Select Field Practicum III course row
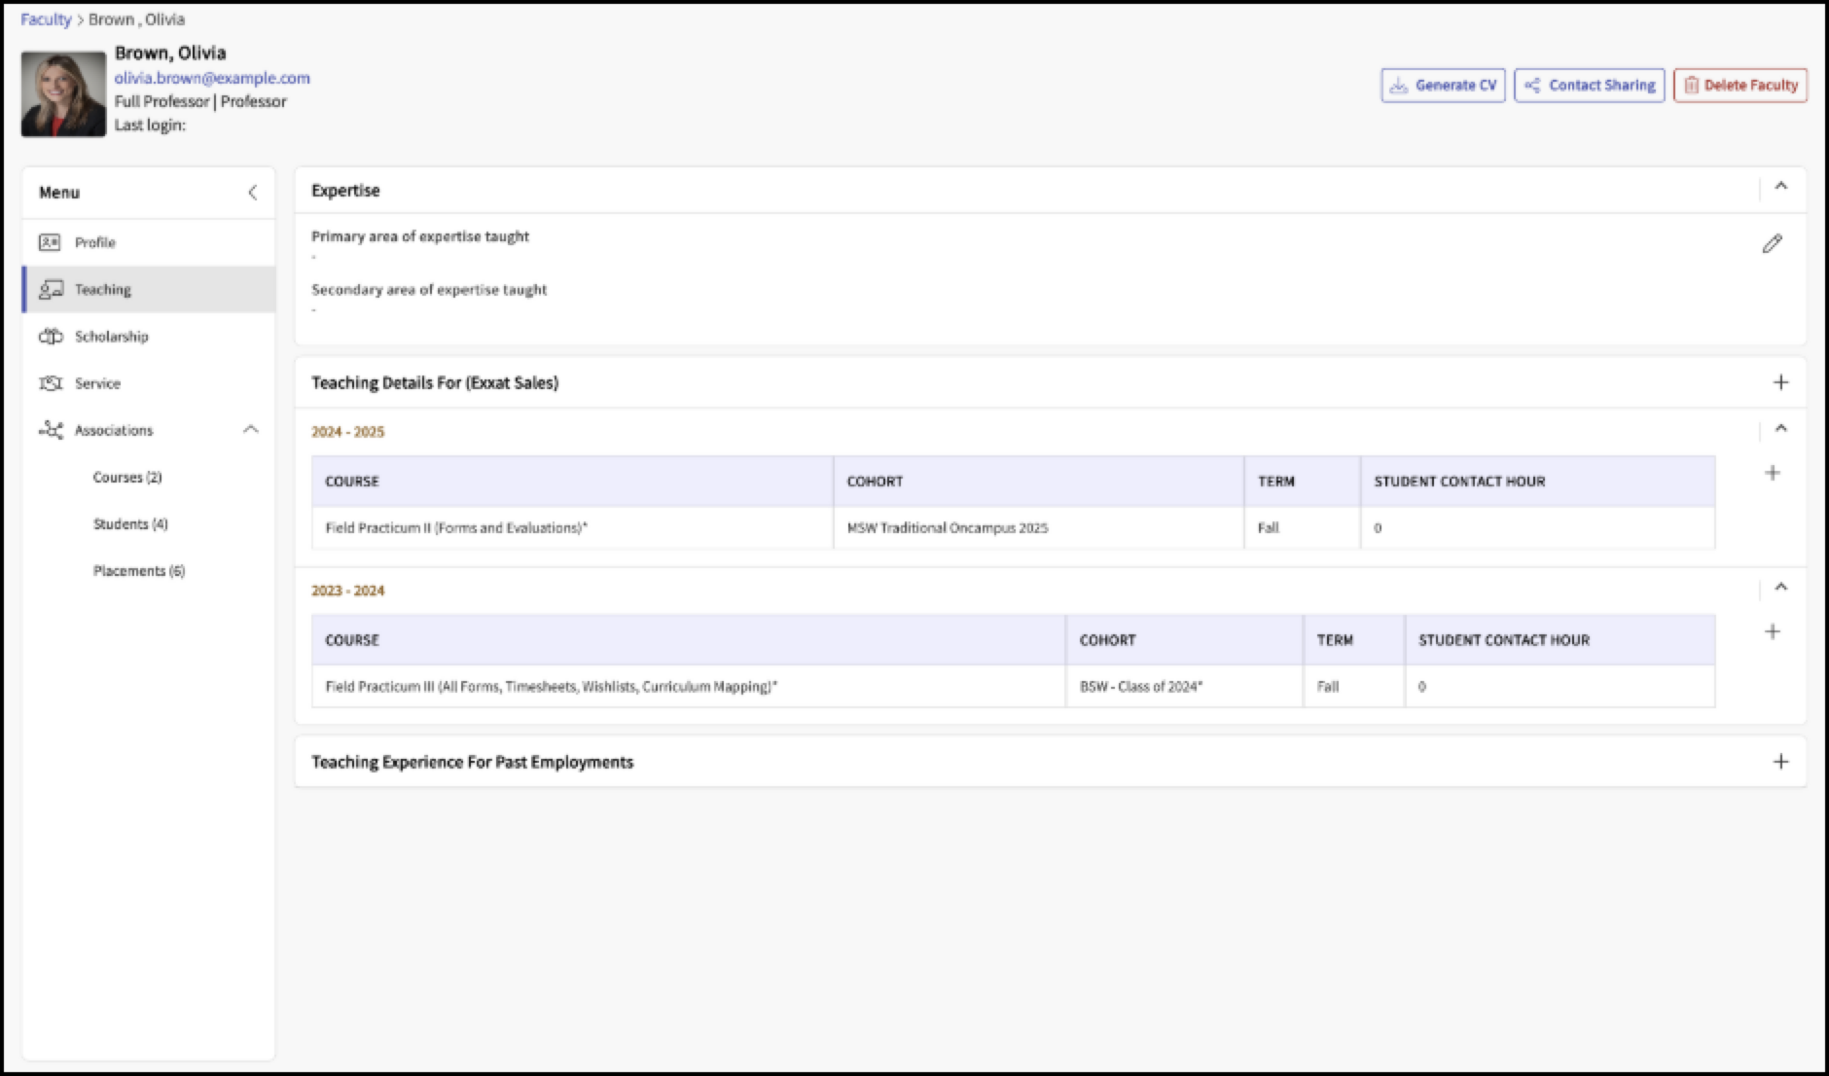 [x=1013, y=687]
